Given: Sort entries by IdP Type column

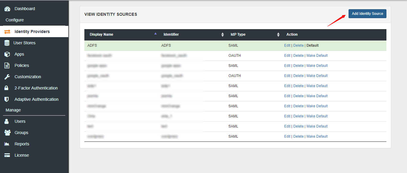Looking at the screenshot, I should point(278,34).
